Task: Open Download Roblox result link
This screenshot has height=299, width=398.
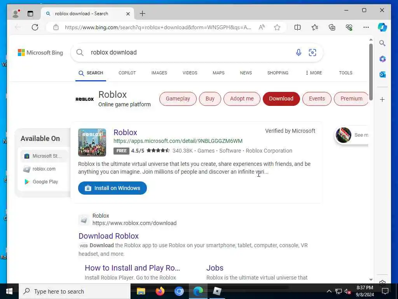Action: pyautogui.click(x=109, y=236)
